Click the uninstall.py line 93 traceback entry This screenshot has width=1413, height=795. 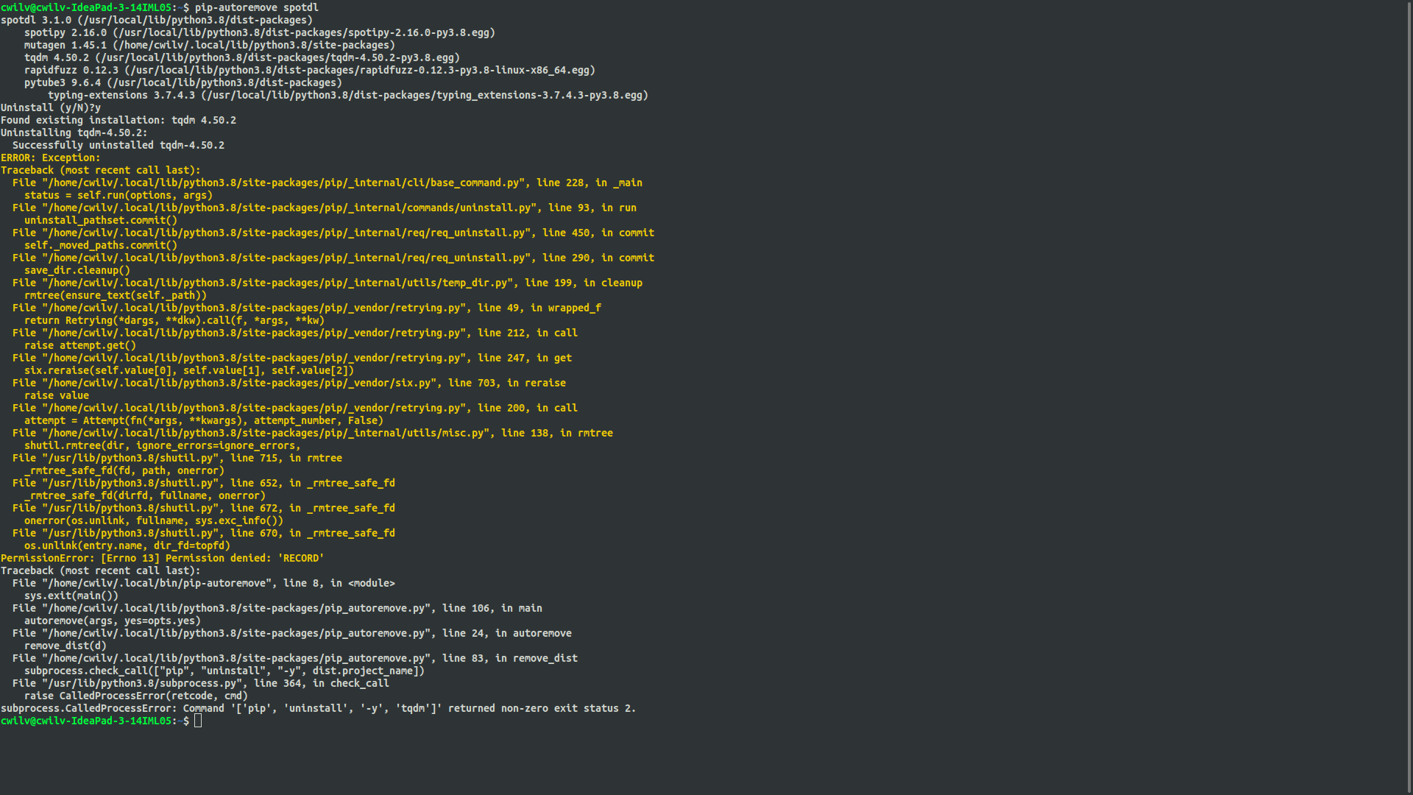click(324, 208)
